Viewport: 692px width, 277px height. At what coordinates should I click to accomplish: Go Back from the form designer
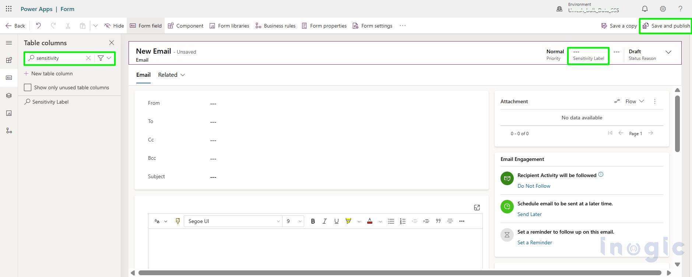coord(15,26)
